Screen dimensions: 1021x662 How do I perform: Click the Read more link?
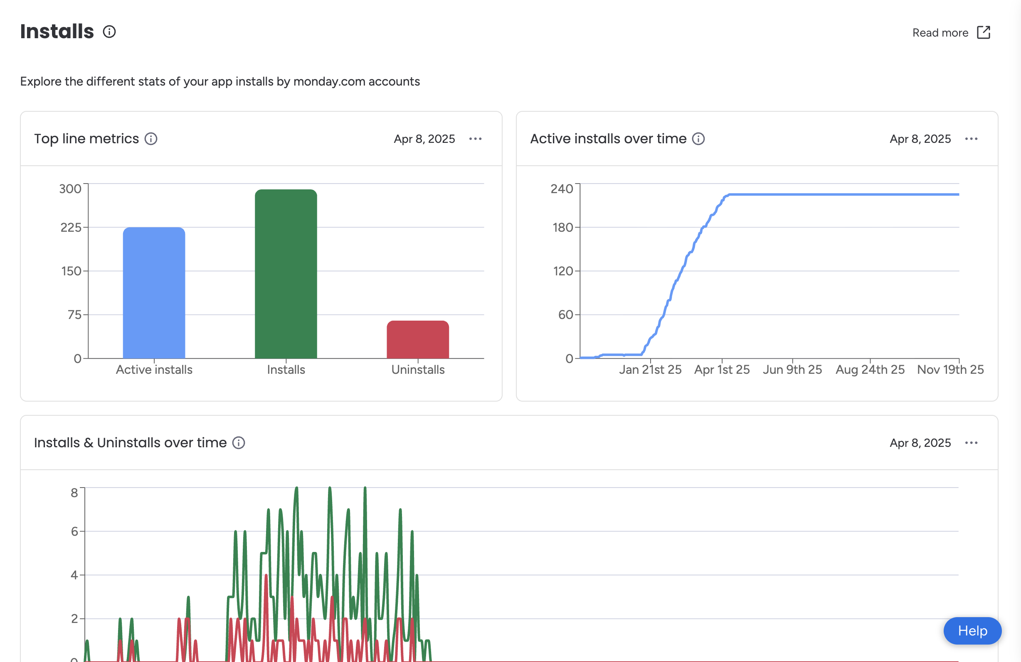(940, 32)
